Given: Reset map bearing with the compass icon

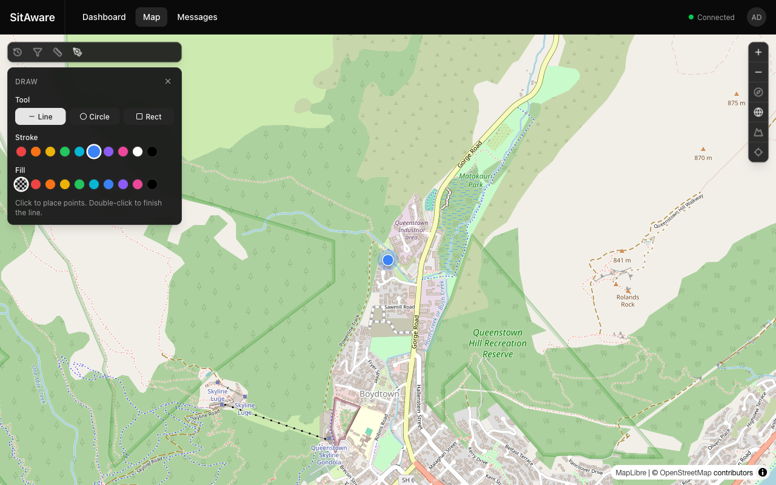Looking at the screenshot, I should (x=758, y=92).
